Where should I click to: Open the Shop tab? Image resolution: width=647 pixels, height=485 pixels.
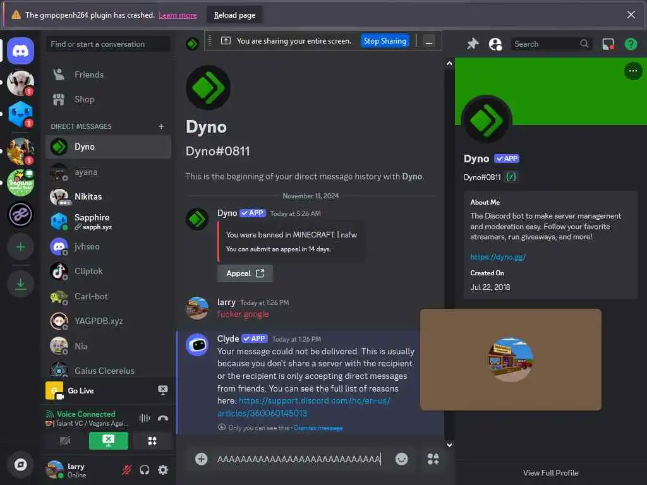click(x=108, y=99)
